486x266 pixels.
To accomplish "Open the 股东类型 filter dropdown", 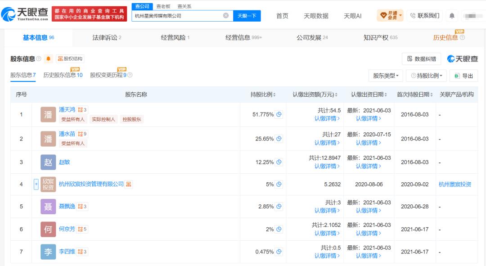I will 386,76.
